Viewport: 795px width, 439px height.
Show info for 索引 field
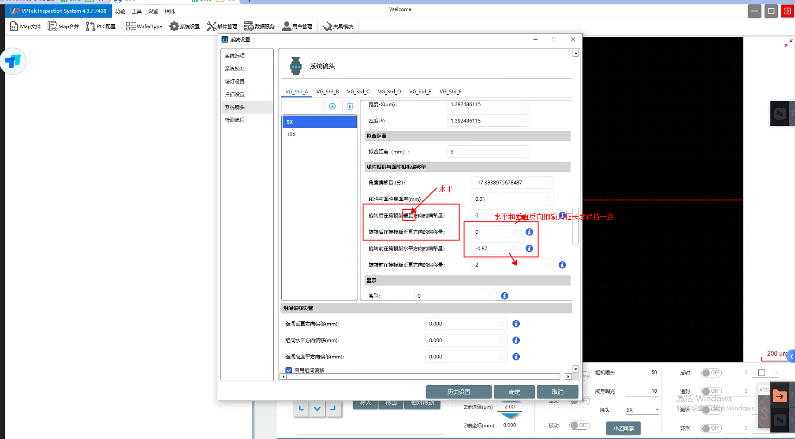(505, 296)
